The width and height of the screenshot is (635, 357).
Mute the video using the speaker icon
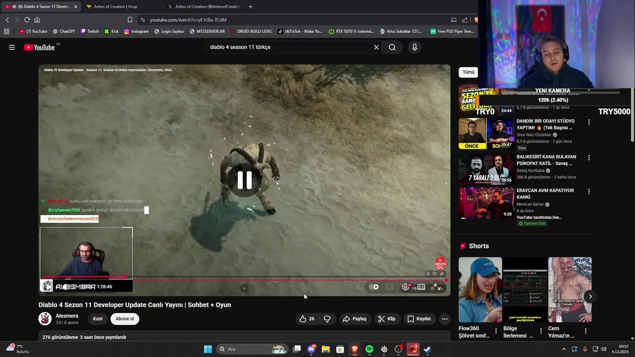coord(66,287)
